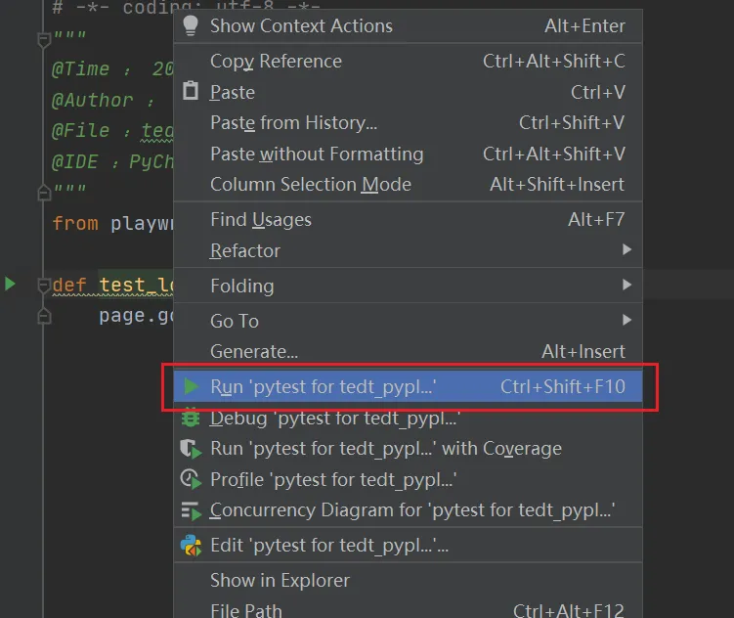Edit 'pytest for tedt_pypl...' configuration
The image size is (734, 618).
(408, 546)
